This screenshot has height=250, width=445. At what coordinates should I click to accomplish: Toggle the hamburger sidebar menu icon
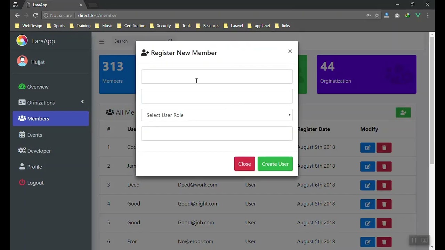point(102,41)
